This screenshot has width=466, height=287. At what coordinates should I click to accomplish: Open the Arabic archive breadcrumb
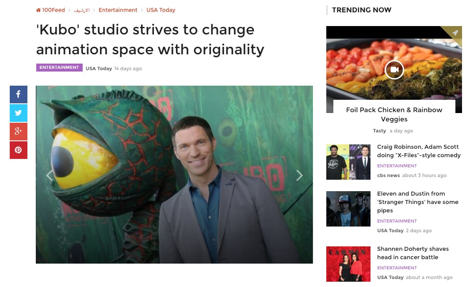click(x=82, y=10)
